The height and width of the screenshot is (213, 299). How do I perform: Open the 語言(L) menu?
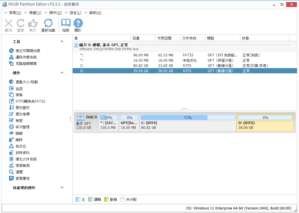pos(73,13)
